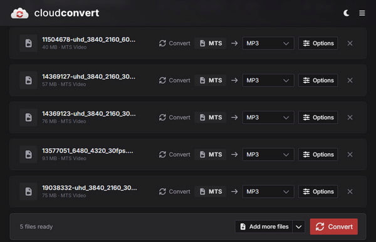Click the '75 MB · MTS Video' label

pyautogui.click(x=64, y=196)
